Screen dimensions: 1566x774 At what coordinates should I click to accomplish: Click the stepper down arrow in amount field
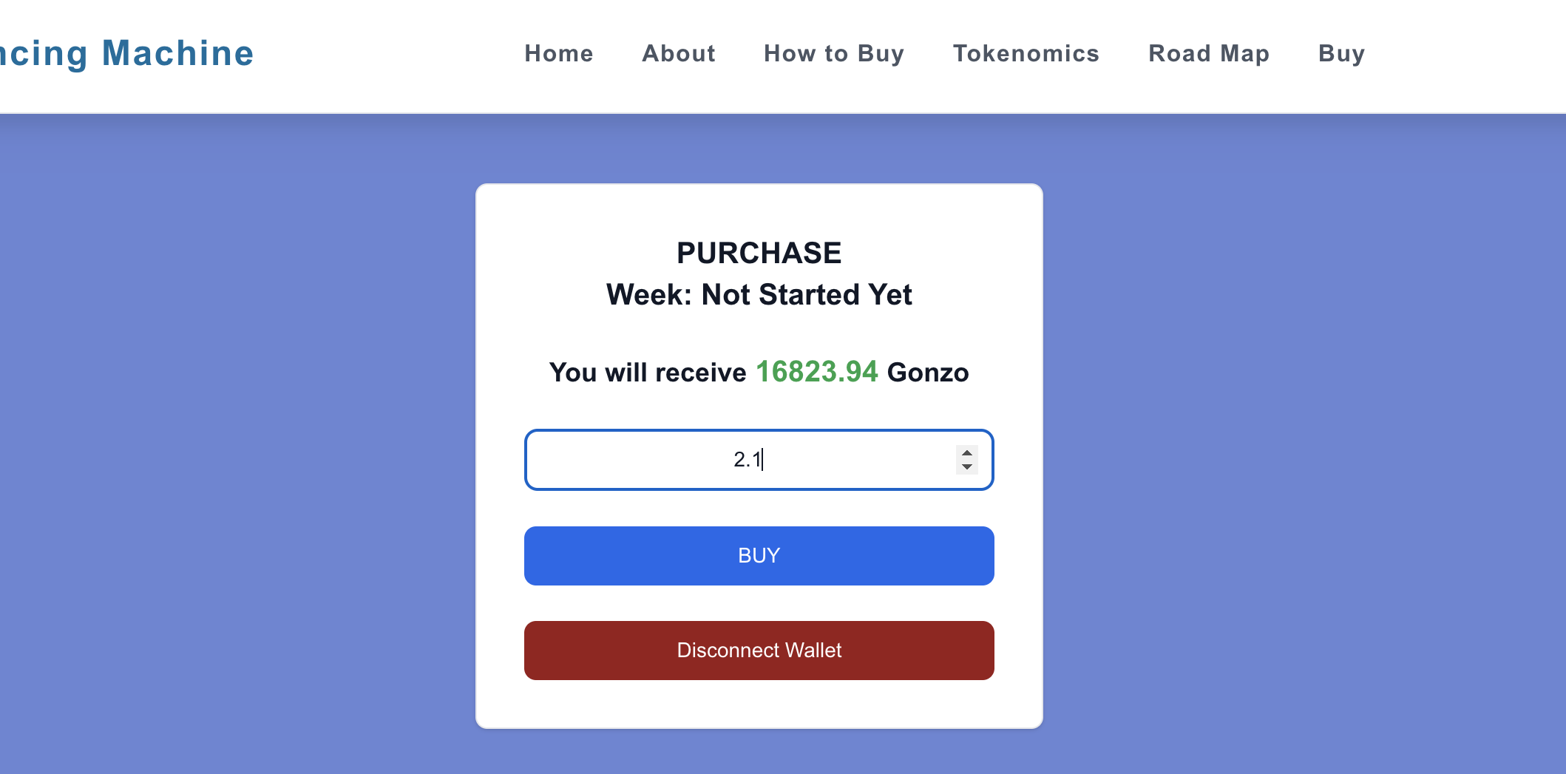click(x=966, y=466)
